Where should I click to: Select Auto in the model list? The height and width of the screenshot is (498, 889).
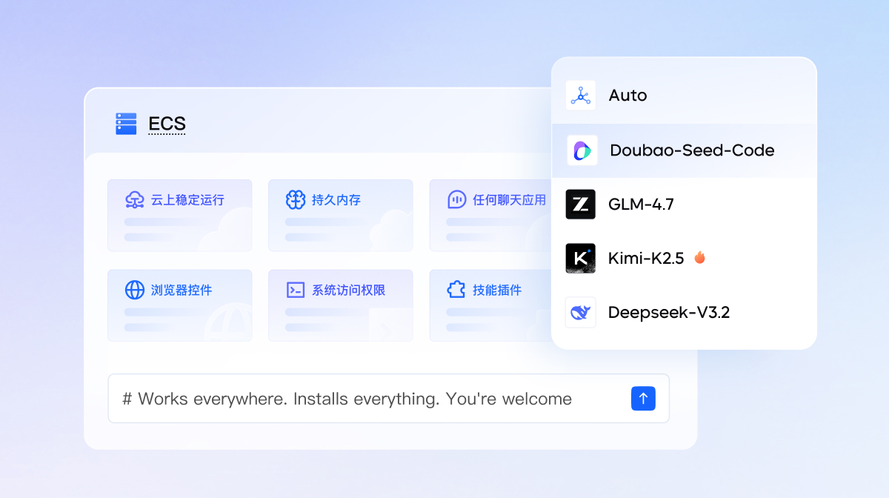click(627, 96)
